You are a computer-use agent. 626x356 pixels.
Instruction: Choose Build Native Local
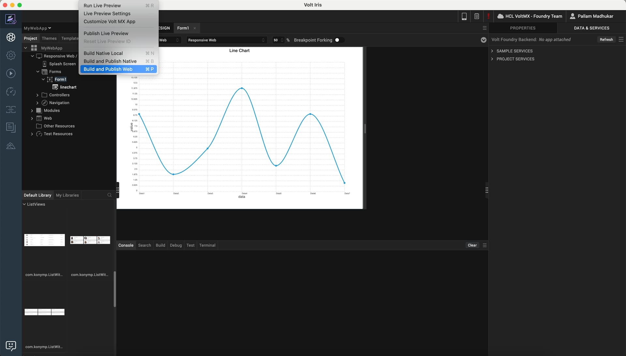(119, 53)
